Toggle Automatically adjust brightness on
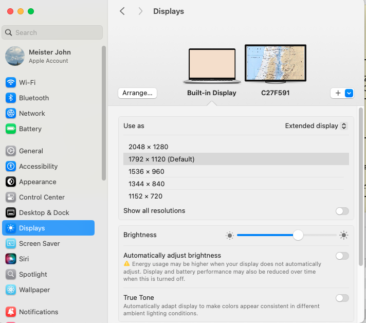Viewport: 366px width, 323px height. (x=342, y=256)
